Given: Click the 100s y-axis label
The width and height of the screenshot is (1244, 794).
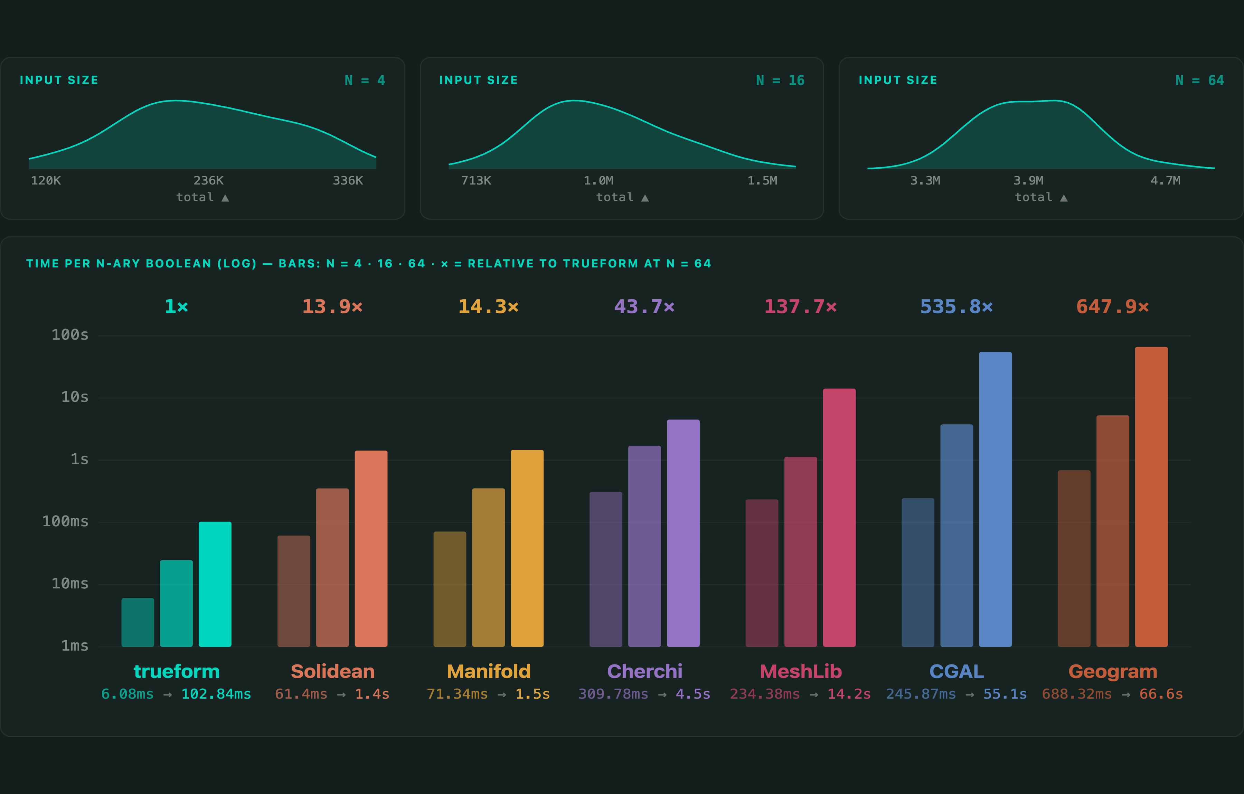Looking at the screenshot, I should point(70,335).
